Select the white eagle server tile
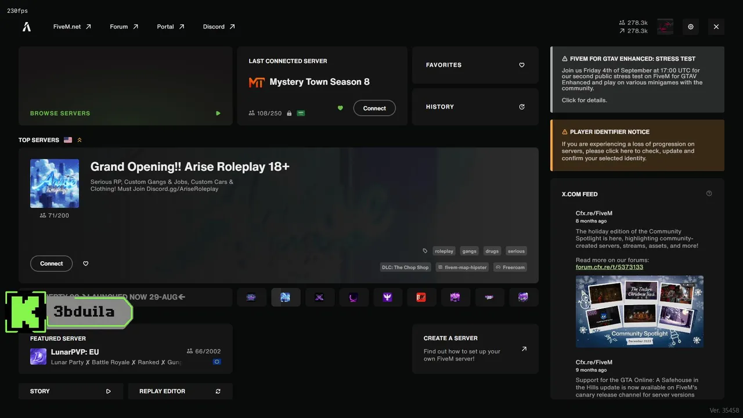Screen dimensions: 743x418 tap(387, 297)
